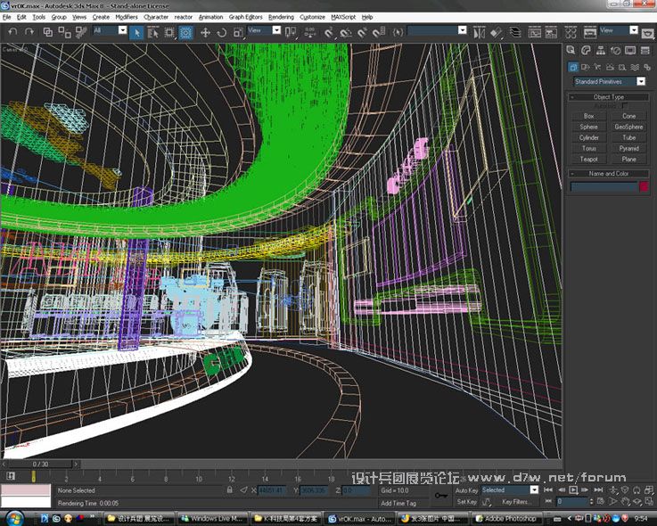
Task: Click the GeoSphere primitive button
Action: [629, 127]
